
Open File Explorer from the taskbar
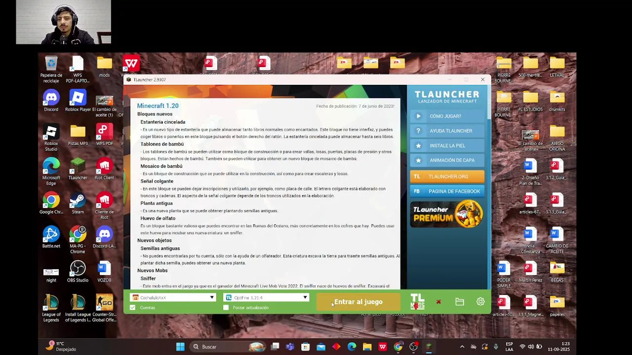click(367, 347)
